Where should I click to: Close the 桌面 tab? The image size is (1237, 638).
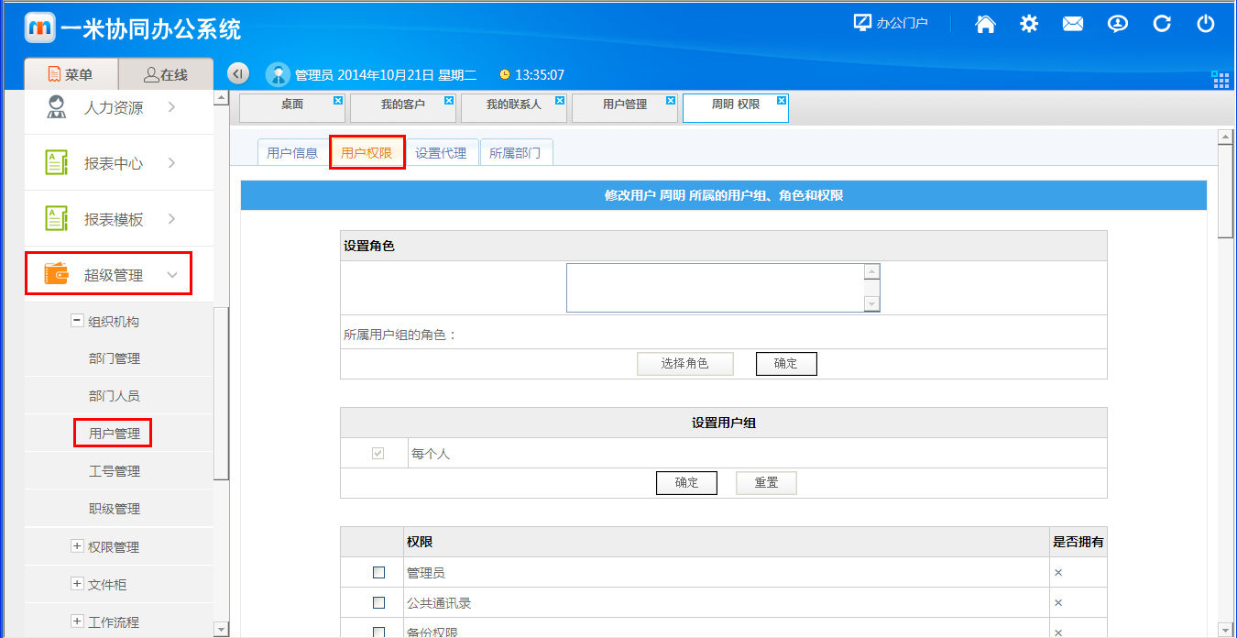click(x=337, y=100)
